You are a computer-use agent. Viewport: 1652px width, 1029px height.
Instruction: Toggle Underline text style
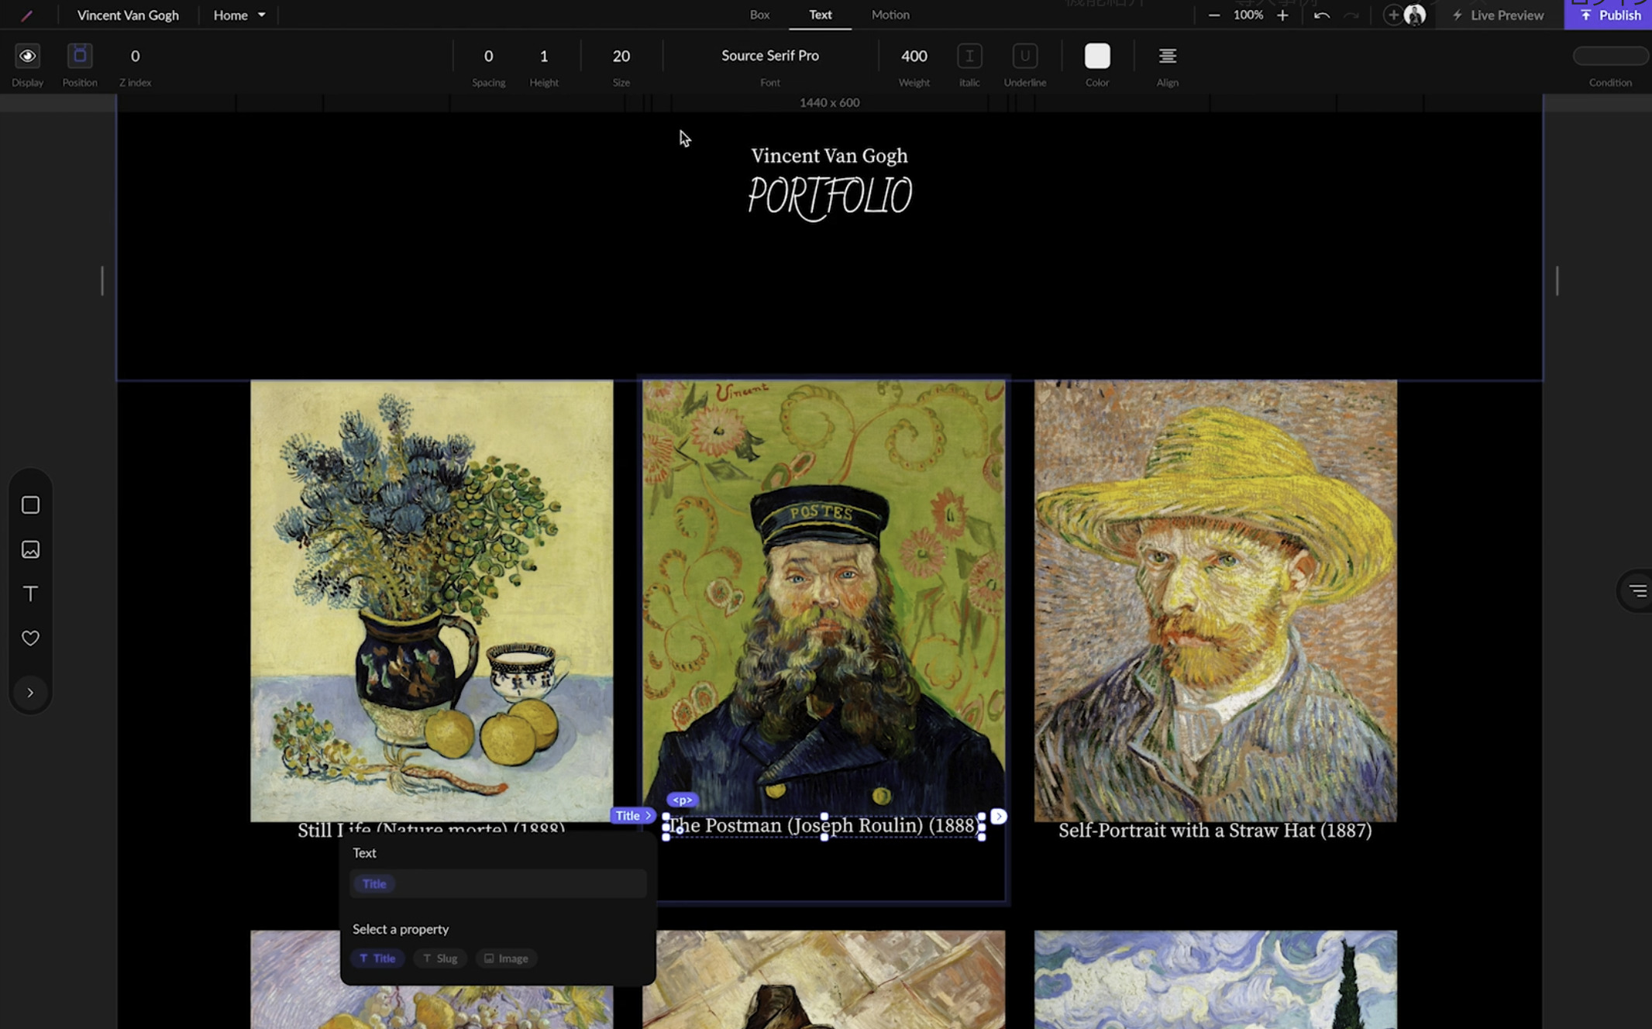coord(1024,56)
